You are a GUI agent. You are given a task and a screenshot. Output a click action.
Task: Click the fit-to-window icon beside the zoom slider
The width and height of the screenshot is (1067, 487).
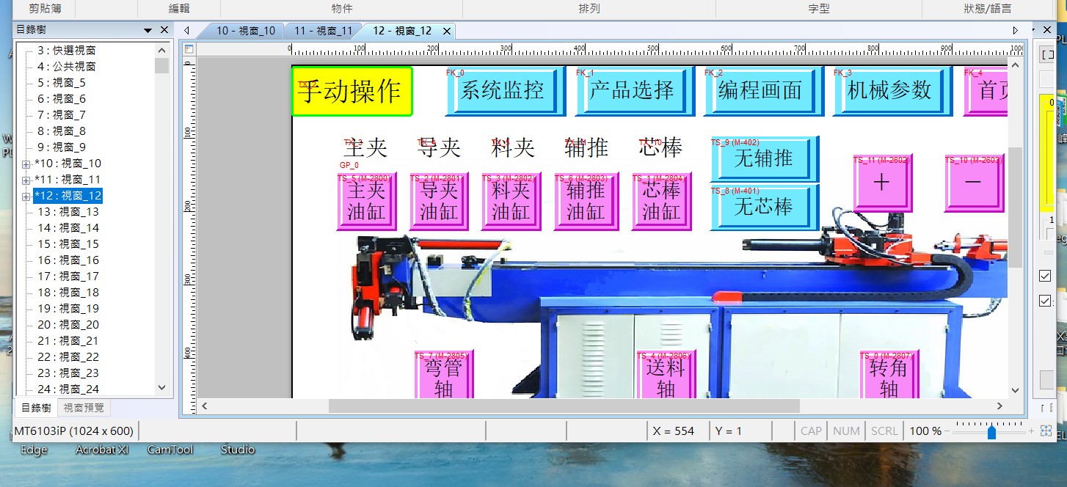click(x=1046, y=431)
